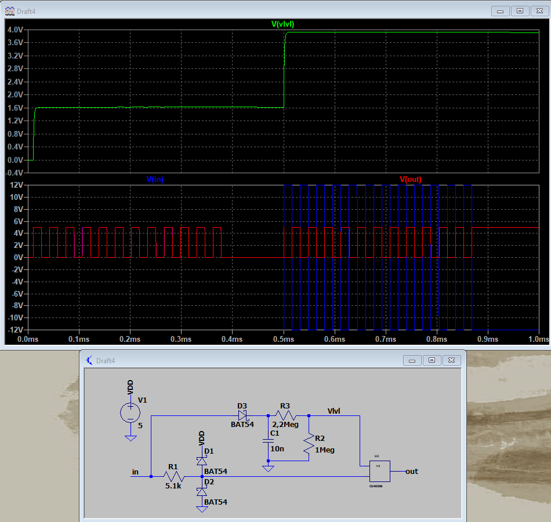The height and width of the screenshot is (522, 551).
Task: Select the V1 voltage source symbol
Action: [x=130, y=413]
